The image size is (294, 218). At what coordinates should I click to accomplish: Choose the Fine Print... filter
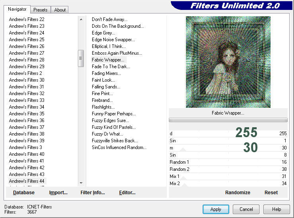tap(102, 94)
